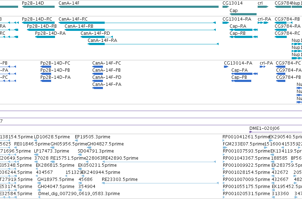
Task: Click the Cap-PB protein label
Action: (239, 77)
